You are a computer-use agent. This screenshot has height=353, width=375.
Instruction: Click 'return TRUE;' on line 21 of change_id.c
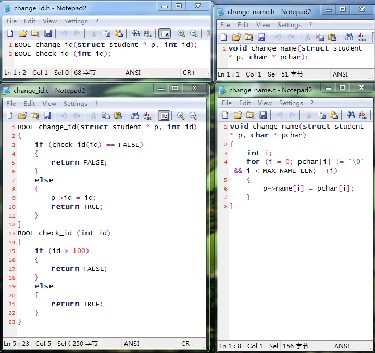(x=77, y=304)
